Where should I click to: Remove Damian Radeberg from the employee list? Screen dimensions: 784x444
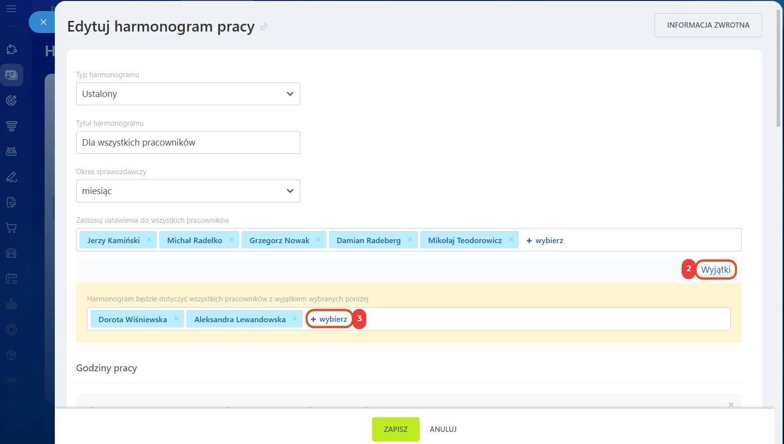pyautogui.click(x=410, y=240)
